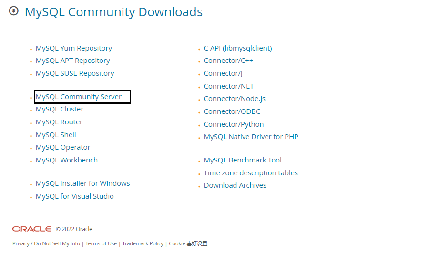This screenshot has height=253, width=429.
Task: Open MySQL Operator link
Action: click(63, 147)
